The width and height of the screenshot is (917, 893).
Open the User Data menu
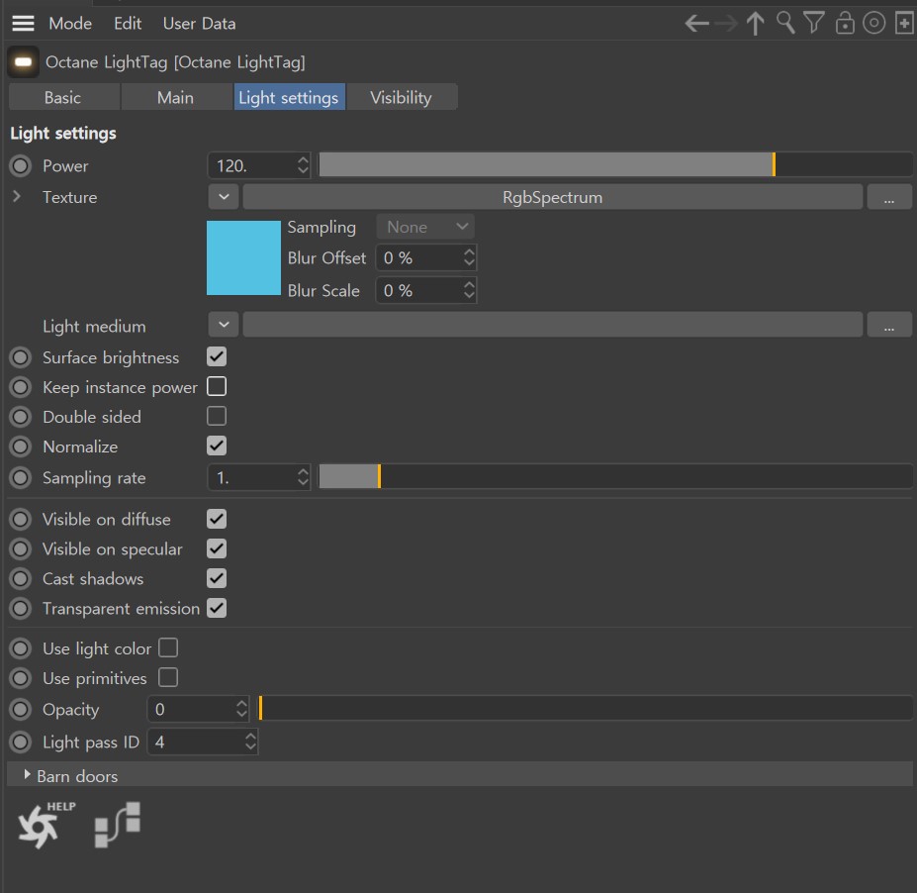coord(200,24)
